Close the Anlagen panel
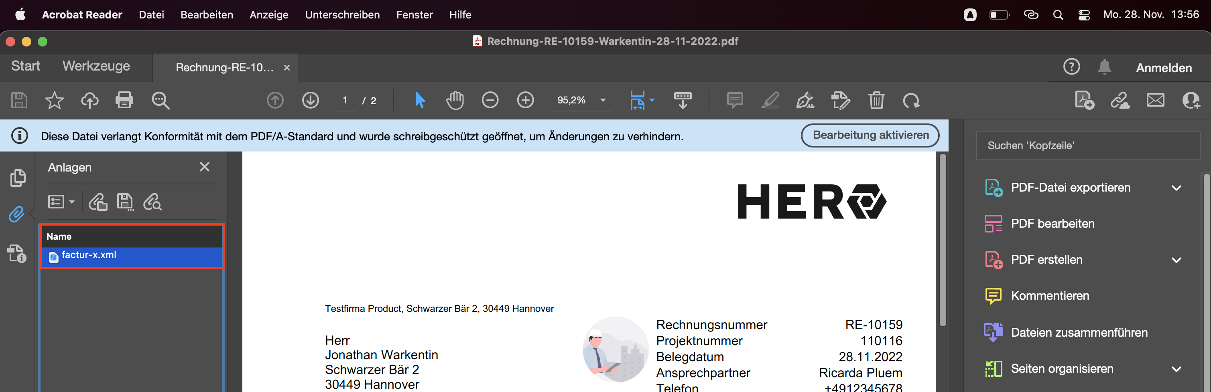 pos(205,167)
